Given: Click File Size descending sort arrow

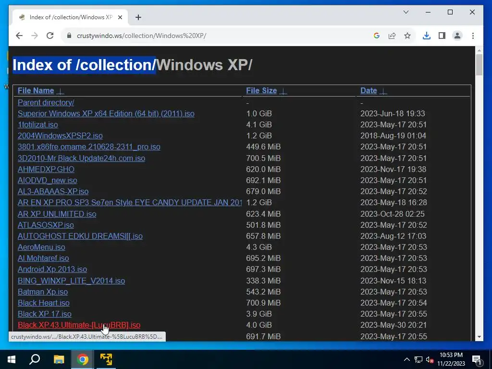Looking at the screenshot, I should tap(283, 91).
